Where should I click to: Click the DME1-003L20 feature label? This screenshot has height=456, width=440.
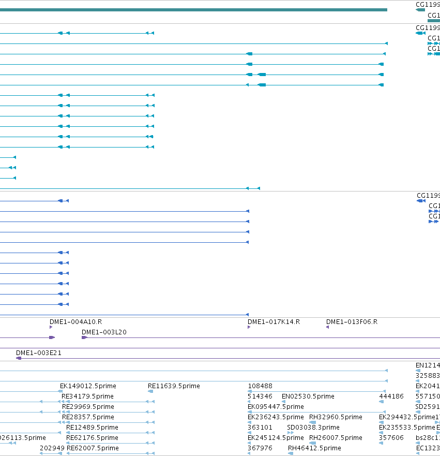coord(104,332)
